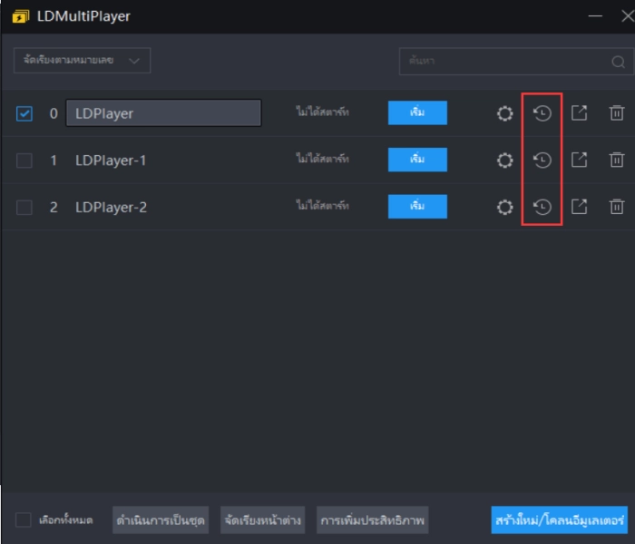Check the LDPlayer-2 checkbox
The image size is (635, 544).
(24, 208)
